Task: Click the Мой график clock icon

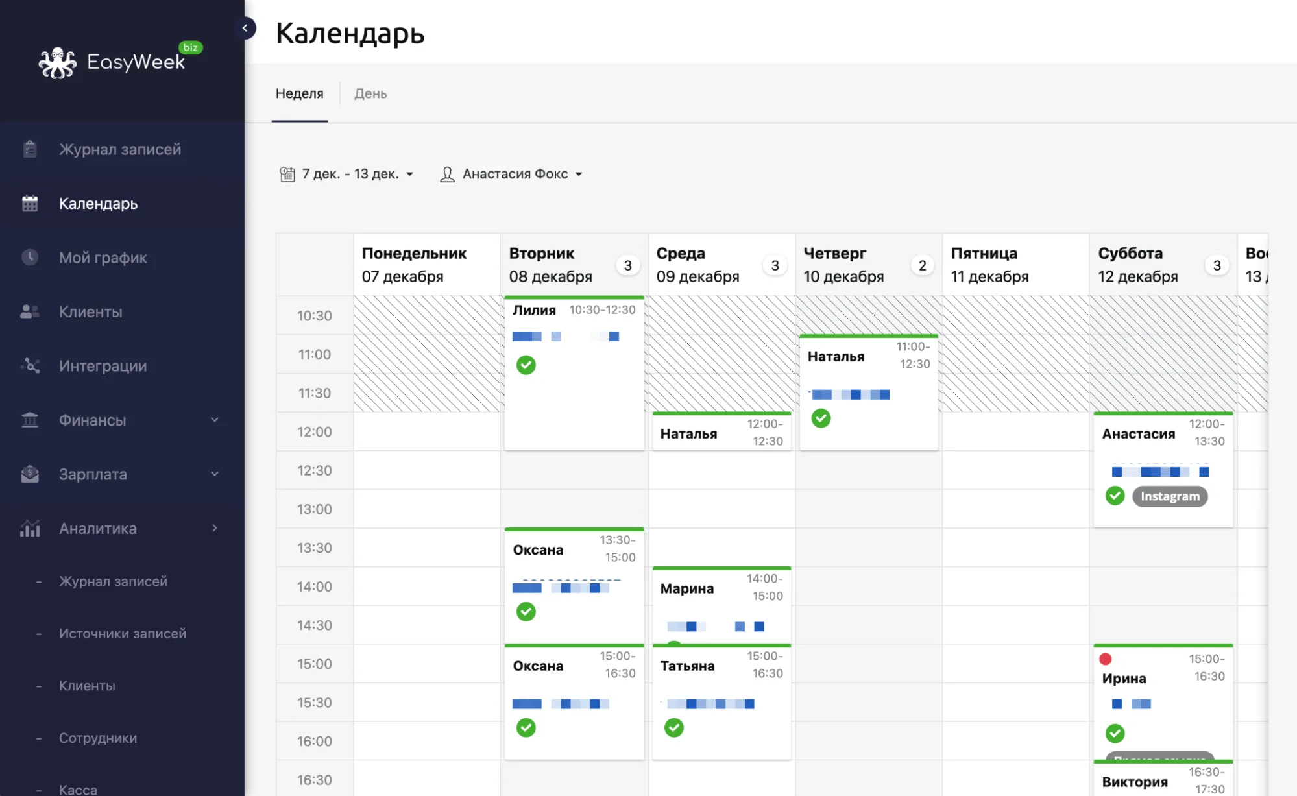Action: [30, 258]
